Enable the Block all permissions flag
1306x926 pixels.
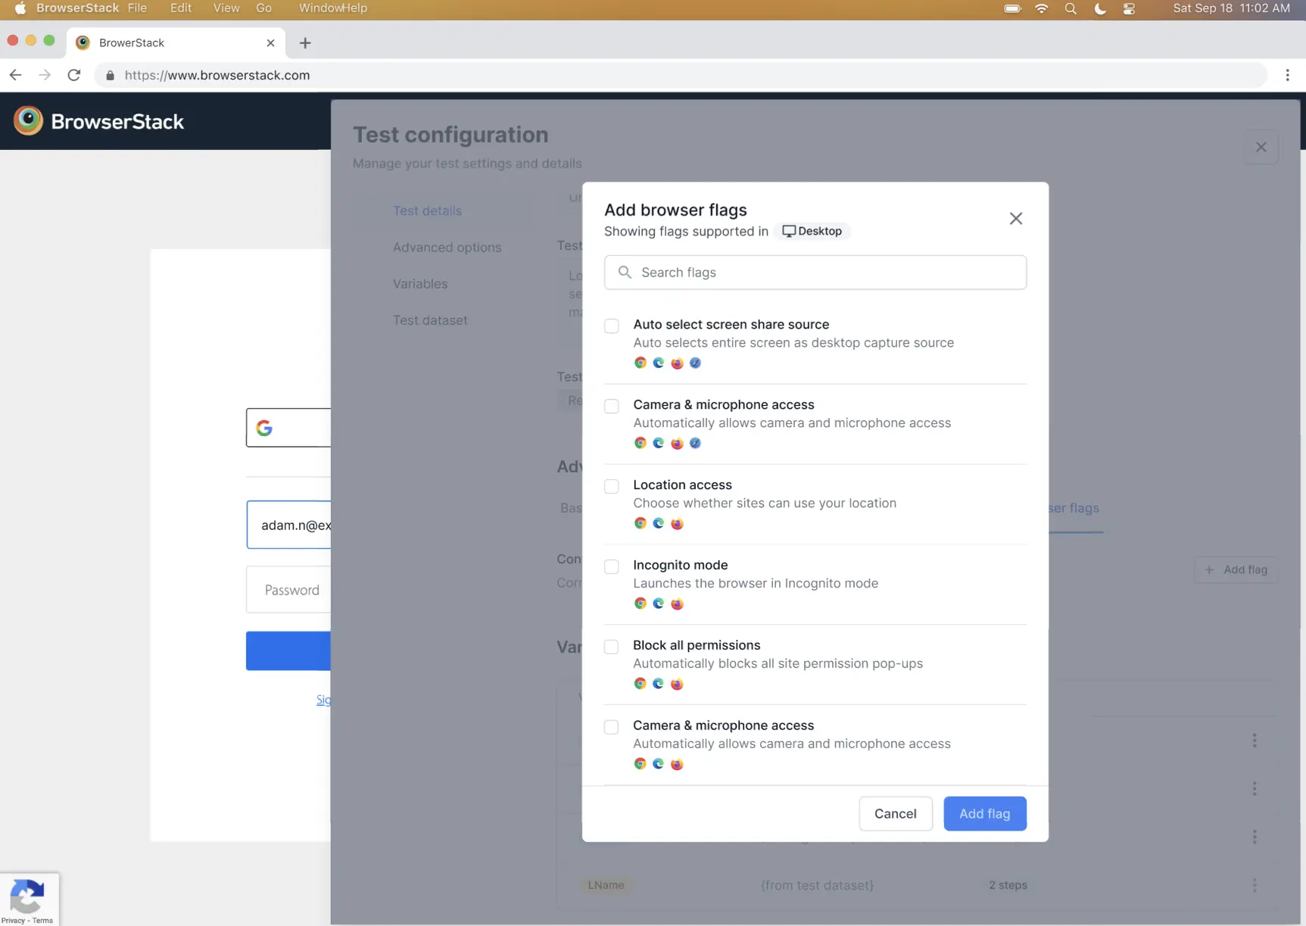point(611,646)
